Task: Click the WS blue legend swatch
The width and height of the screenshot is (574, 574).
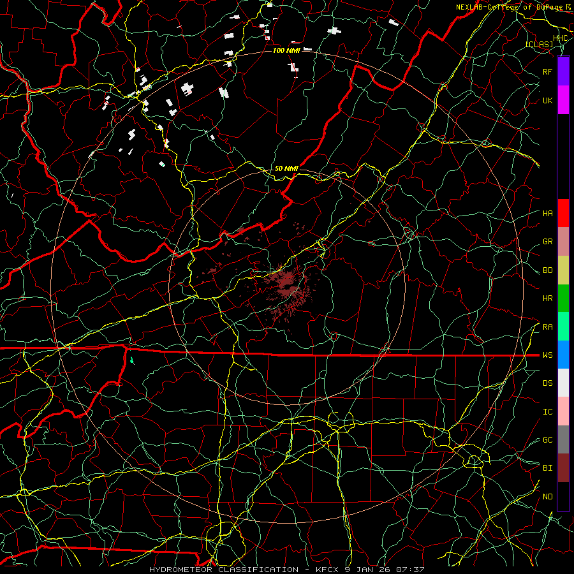Action: pyautogui.click(x=563, y=355)
